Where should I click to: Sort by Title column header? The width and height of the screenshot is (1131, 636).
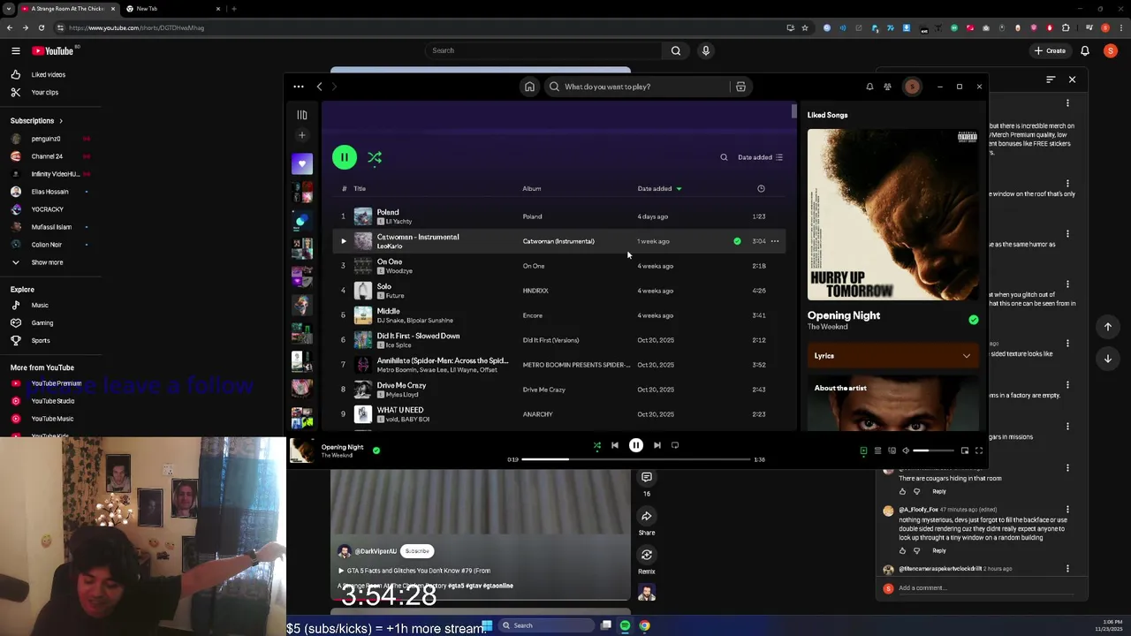pos(360,188)
